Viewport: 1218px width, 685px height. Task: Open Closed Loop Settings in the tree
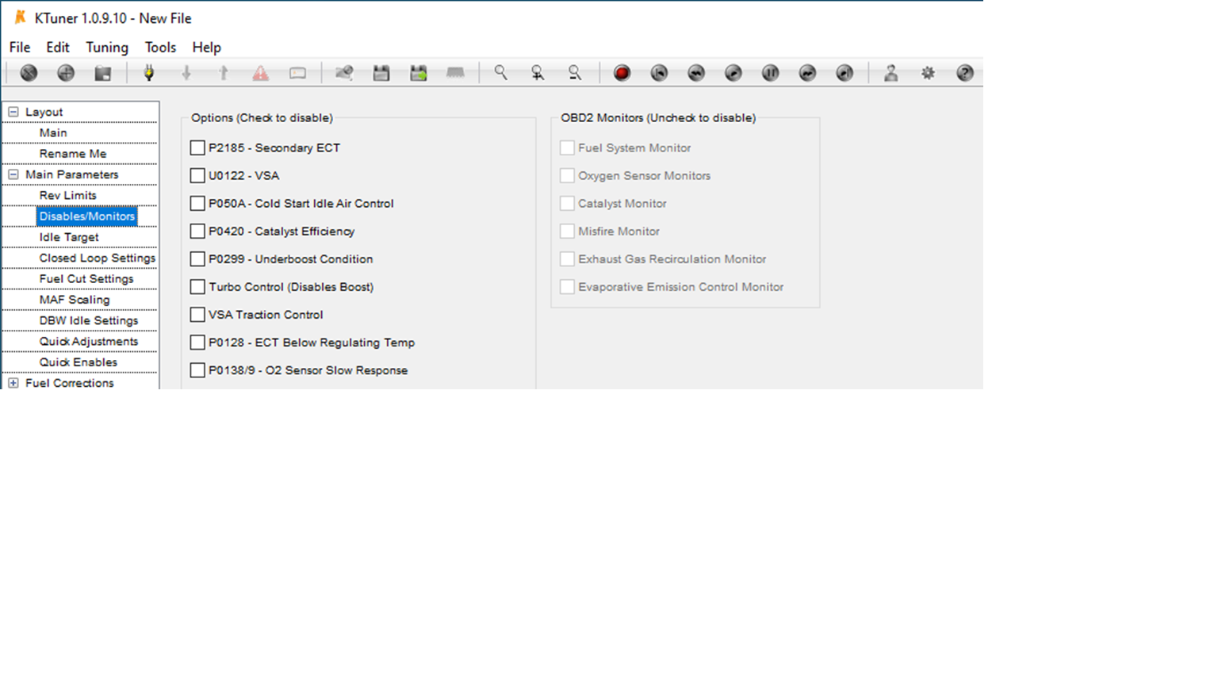98,258
